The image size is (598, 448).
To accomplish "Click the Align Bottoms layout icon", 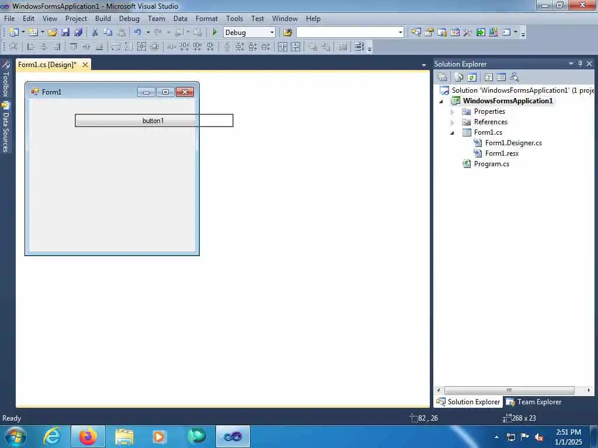I will [x=99, y=47].
